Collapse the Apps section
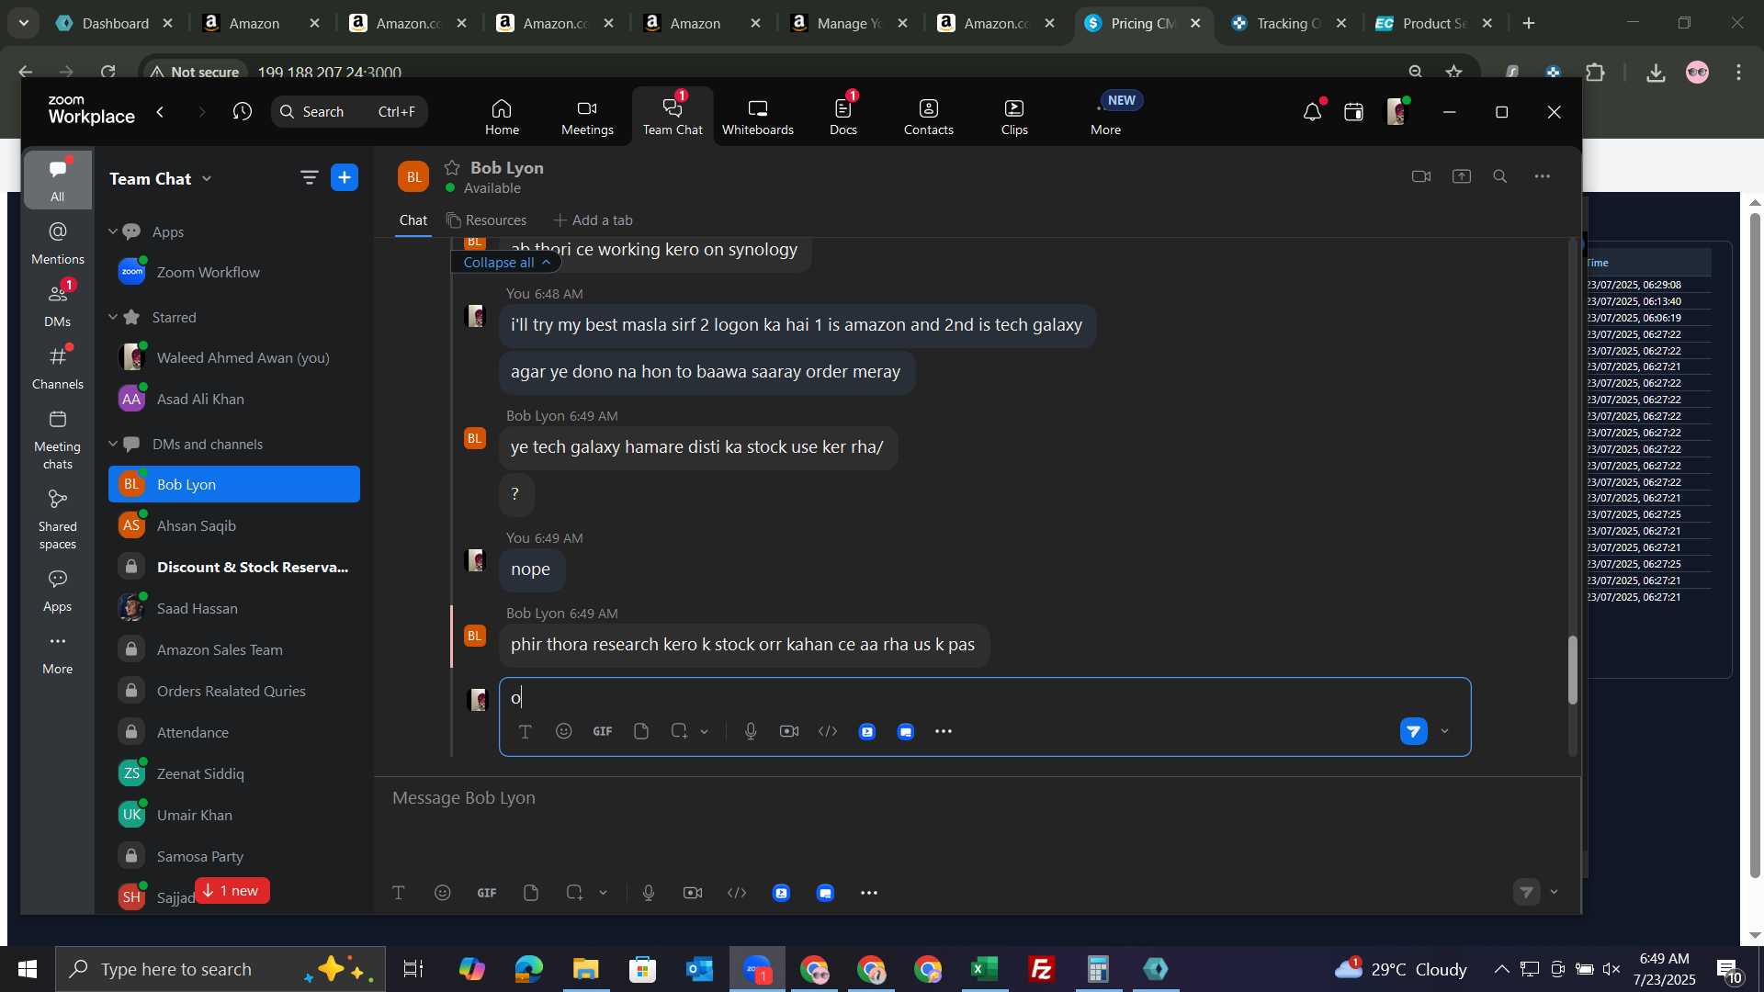Viewport: 1764px width, 992px height. (113, 231)
